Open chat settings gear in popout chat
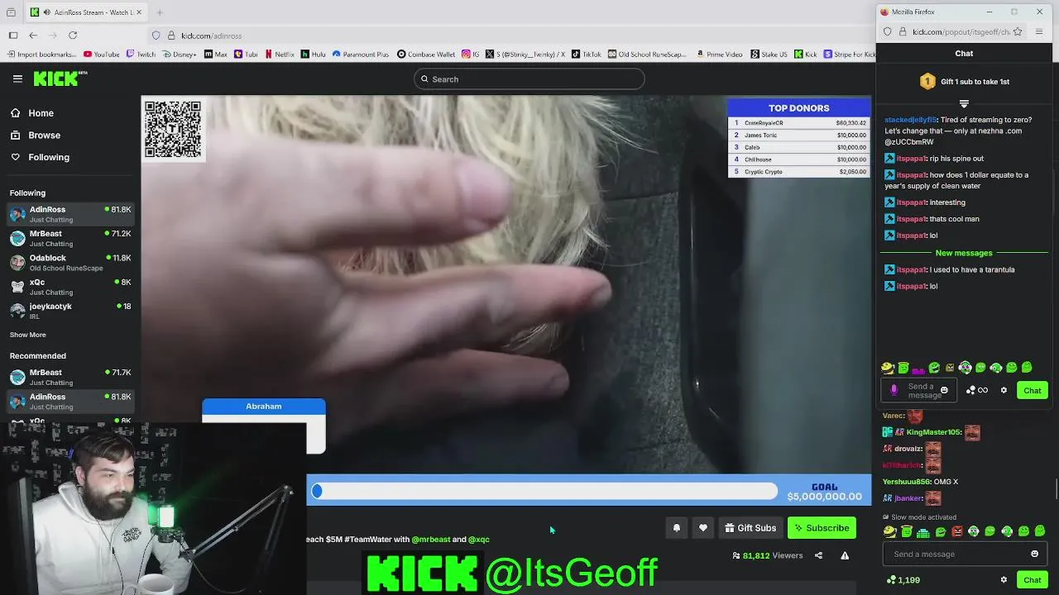The height and width of the screenshot is (595, 1059). [x=1004, y=390]
